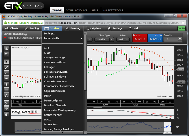This screenshot has height=136, width=189.
Task: Click the Studies toolbar menu button
Action: 52,28
